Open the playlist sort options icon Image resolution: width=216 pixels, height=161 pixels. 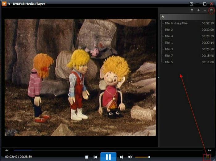pyautogui.click(x=211, y=10)
